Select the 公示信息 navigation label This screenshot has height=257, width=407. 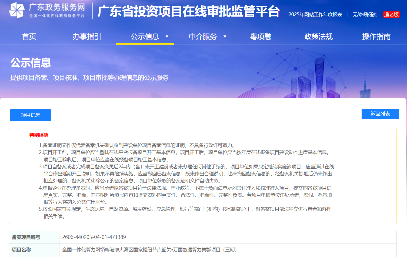(145, 36)
